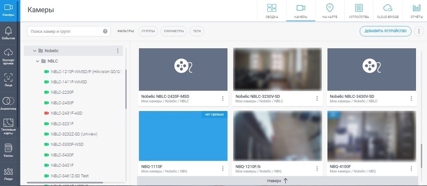Select camera NBLC-3430F in tree
Viewport: 427px width, 186px height.
pos(59,155)
